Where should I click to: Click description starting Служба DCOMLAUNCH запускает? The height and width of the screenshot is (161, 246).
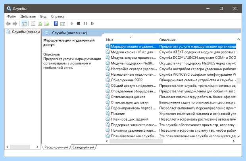click(198, 57)
